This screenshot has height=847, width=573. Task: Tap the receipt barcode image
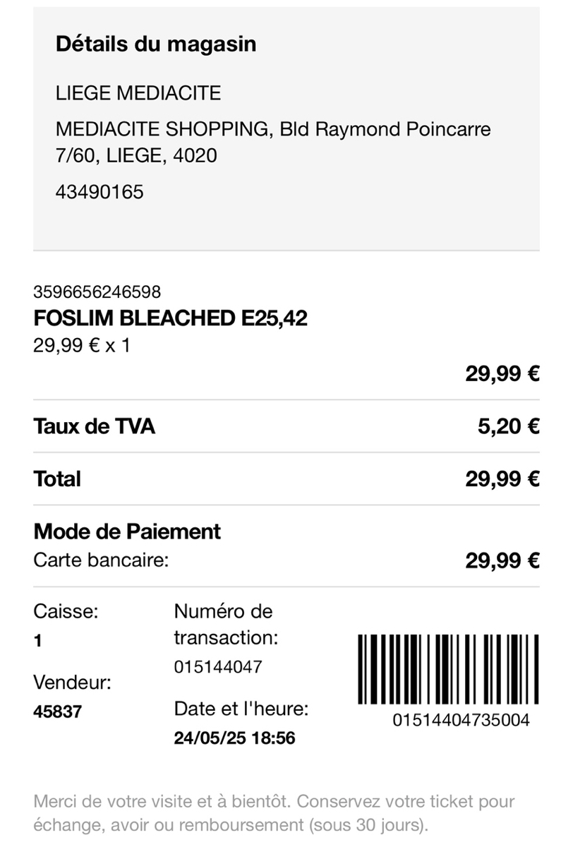(449, 669)
